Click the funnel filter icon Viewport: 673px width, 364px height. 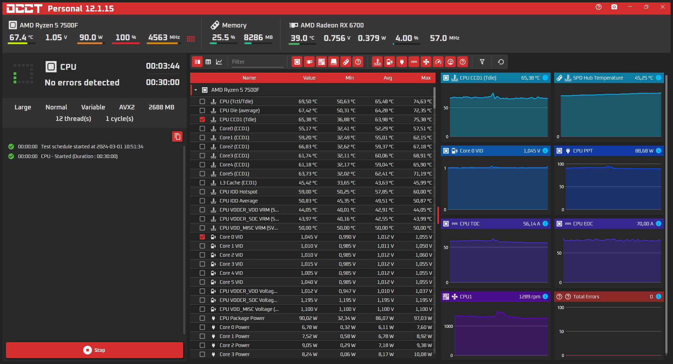(x=482, y=62)
